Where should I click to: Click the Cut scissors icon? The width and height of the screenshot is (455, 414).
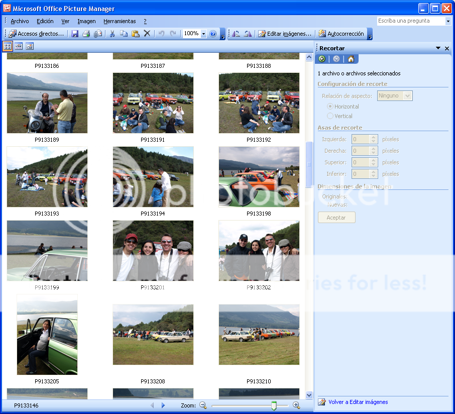click(112, 34)
